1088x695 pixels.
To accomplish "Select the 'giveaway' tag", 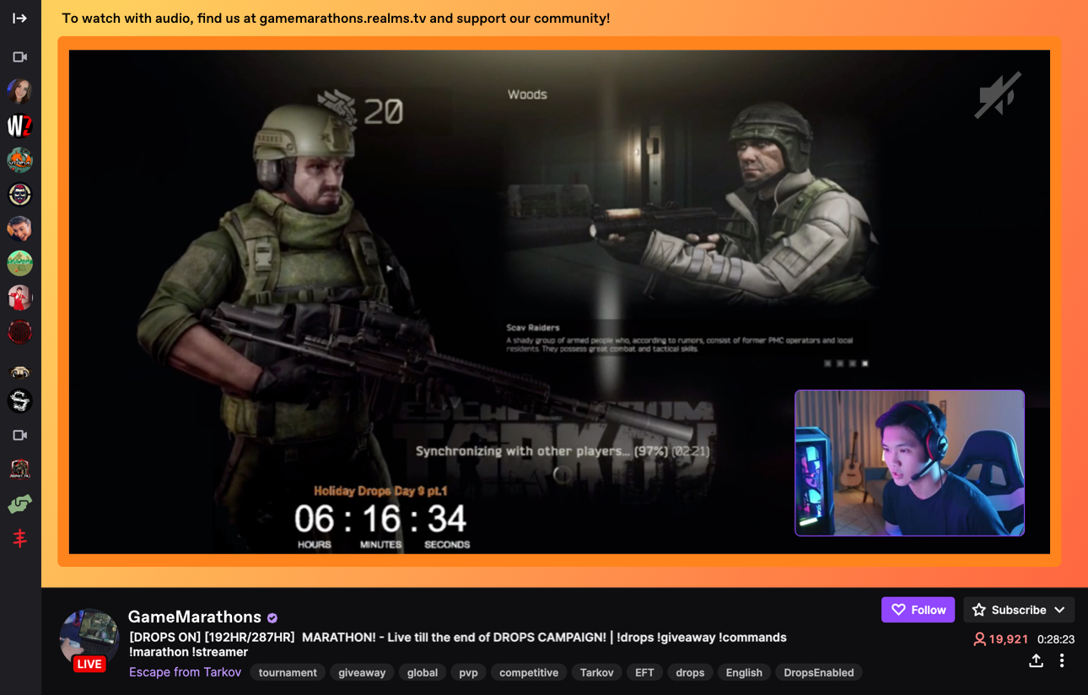I will point(362,672).
